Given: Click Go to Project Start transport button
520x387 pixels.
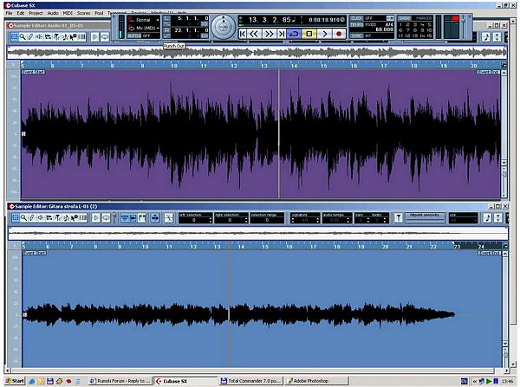Looking at the screenshot, I should click(x=244, y=33).
